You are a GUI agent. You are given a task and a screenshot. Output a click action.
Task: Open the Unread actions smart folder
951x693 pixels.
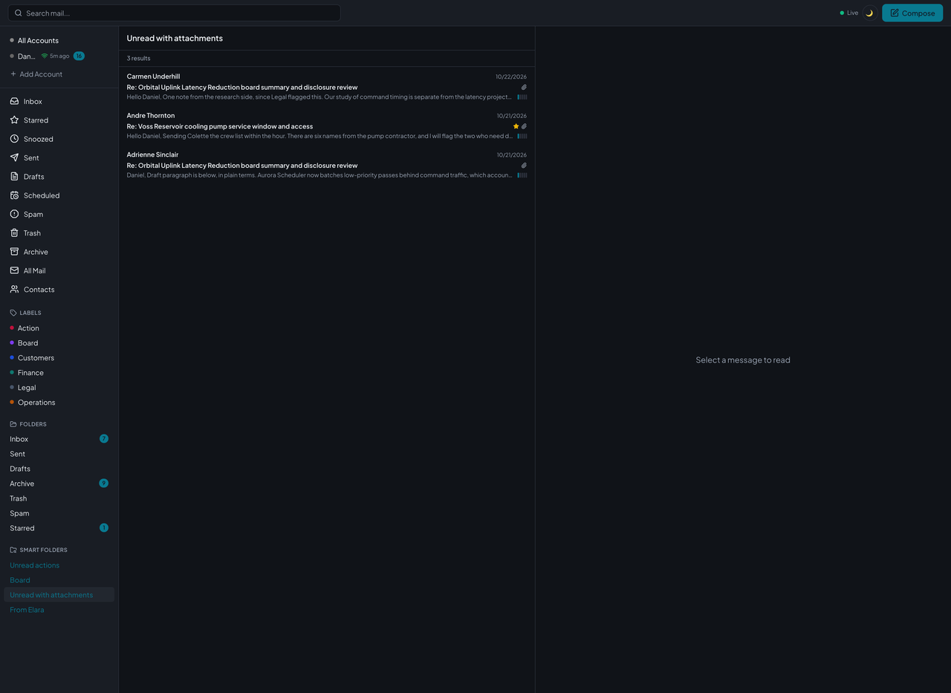(59, 565)
